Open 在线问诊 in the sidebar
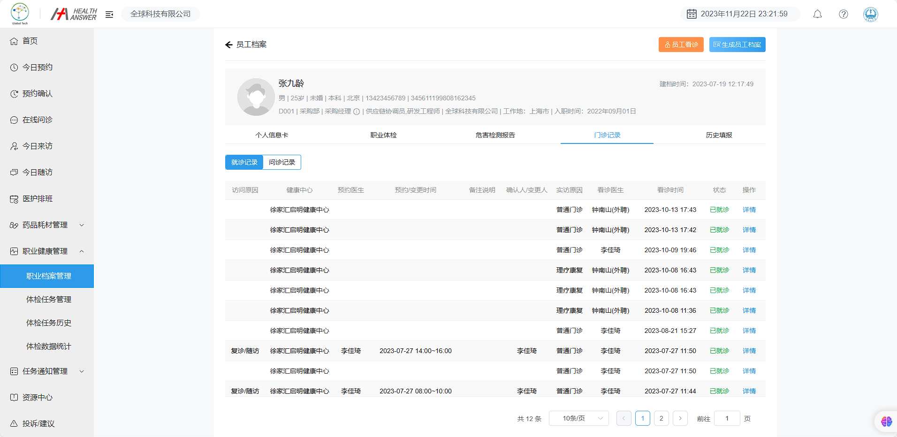 point(47,120)
